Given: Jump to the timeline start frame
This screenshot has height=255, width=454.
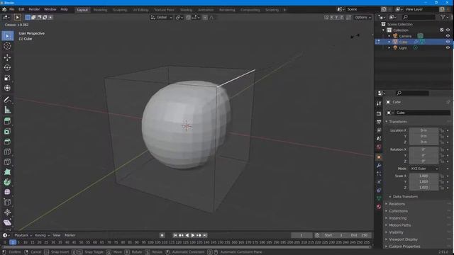Looking at the screenshot, I should click(x=175, y=235).
